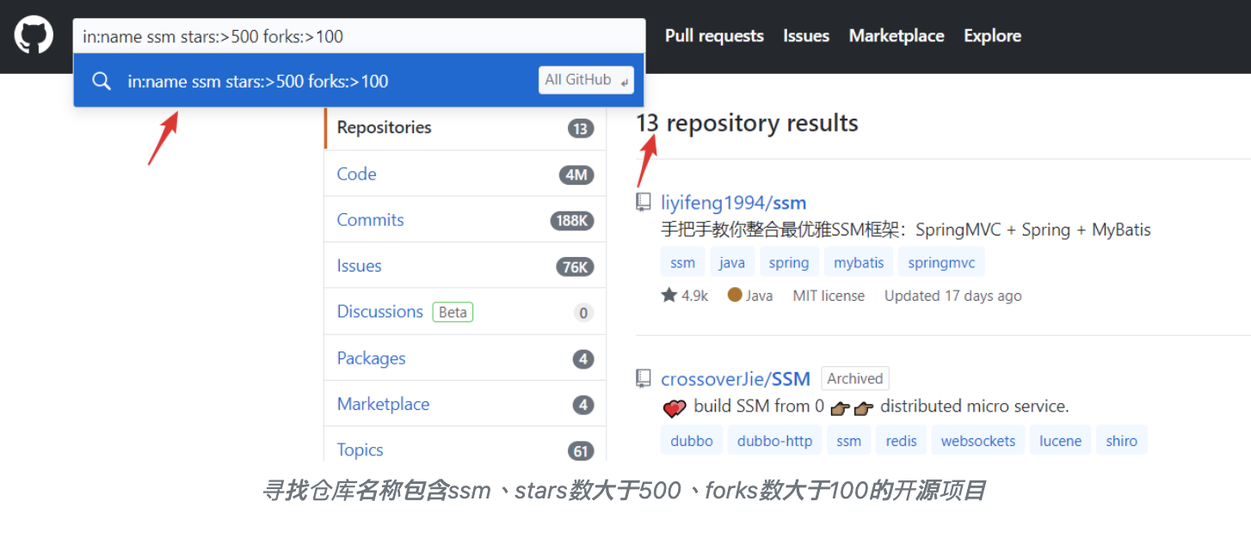Click the spring topic tag
This screenshot has height=538, width=1251.
[x=789, y=262]
